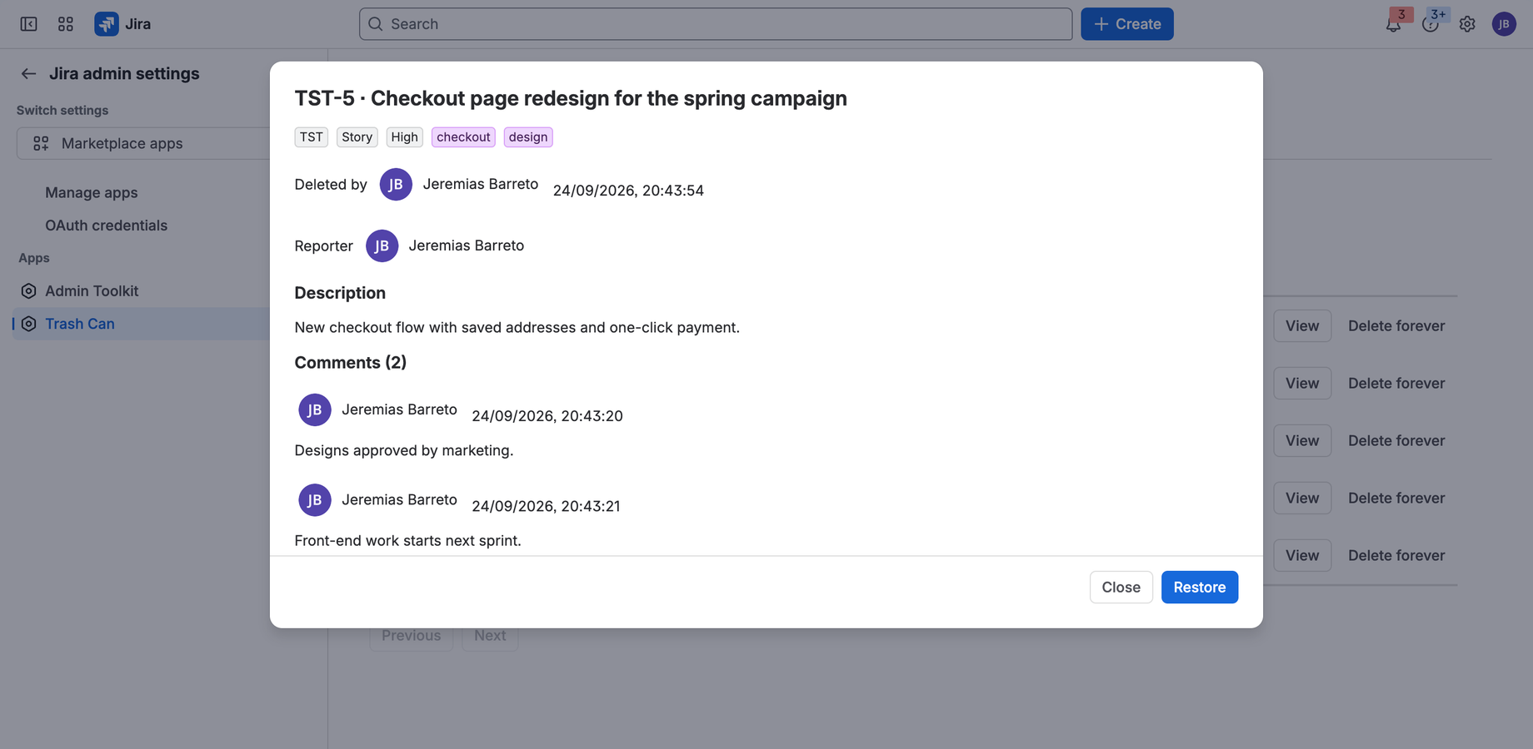The width and height of the screenshot is (1533, 749).
Task: Click the Deleted by JB avatar
Action: (x=396, y=185)
